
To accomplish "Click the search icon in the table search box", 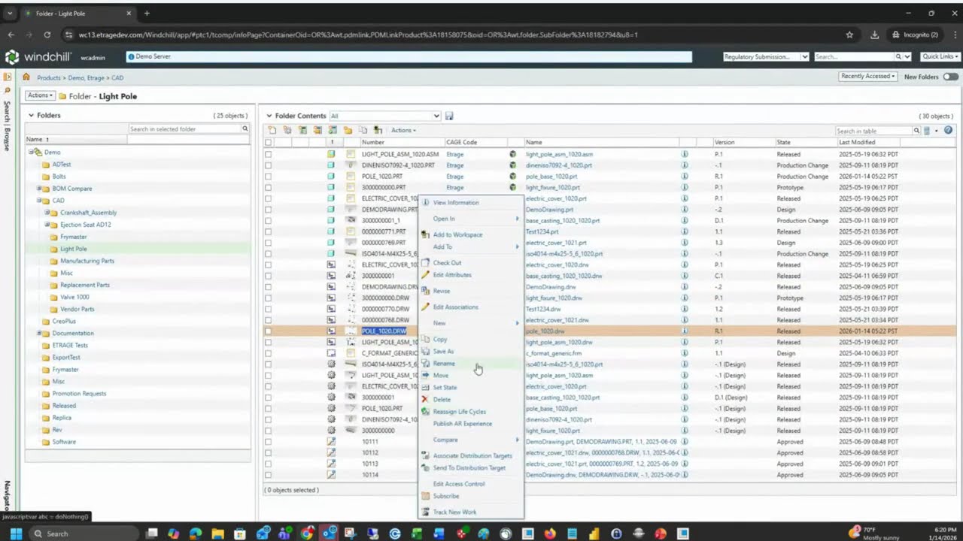I will (x=916, y=131).
